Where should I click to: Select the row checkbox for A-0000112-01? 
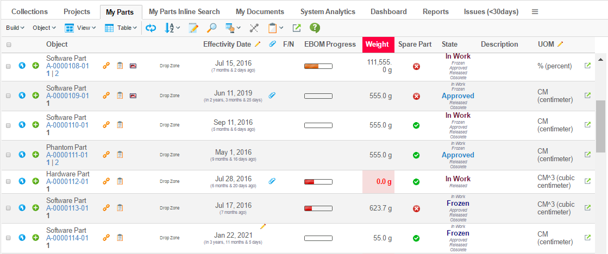[x=8, y=181]
